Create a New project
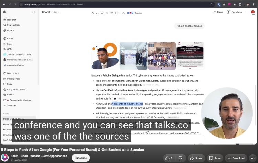Image resolution: width=258 pixels, height=163 pixels. [11, 73]
